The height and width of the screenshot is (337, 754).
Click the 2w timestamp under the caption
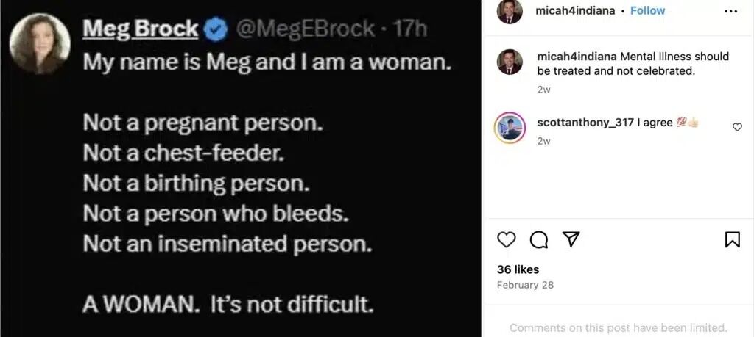click(543, 90)
